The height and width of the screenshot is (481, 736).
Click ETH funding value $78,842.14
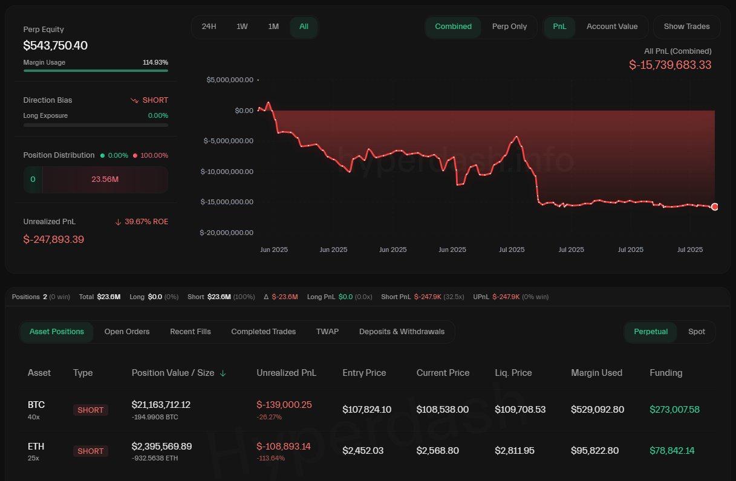(x=672, y=451)
